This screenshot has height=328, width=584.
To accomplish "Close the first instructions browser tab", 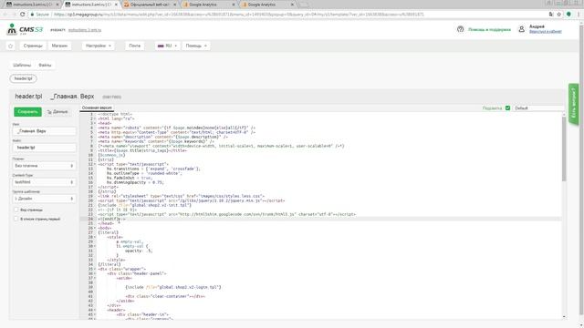I will [57, 5].
